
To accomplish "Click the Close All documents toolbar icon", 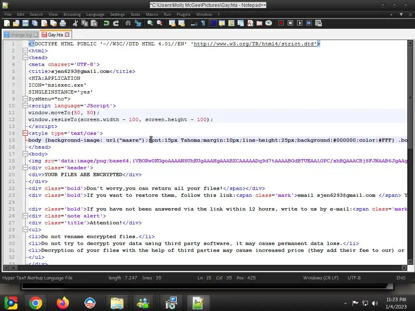I will (x=53, y=23).
